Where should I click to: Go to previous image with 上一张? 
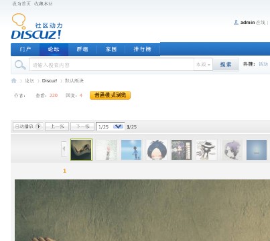[57, 127]
